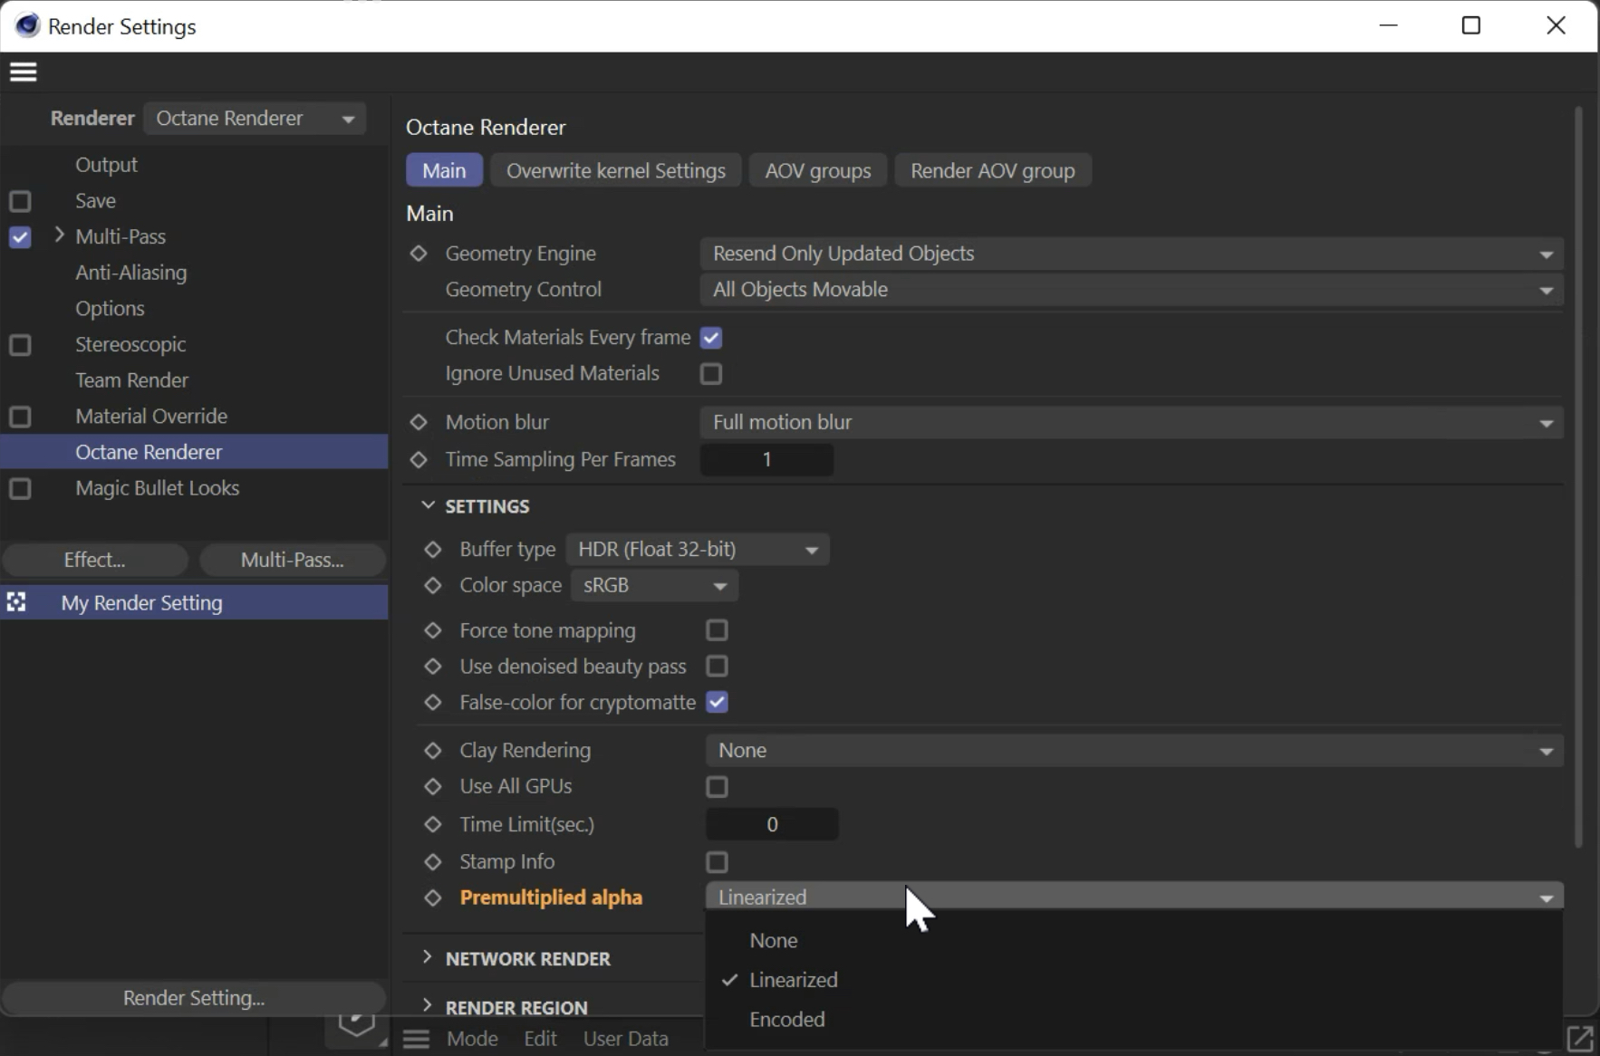Toggle keyframe diamond for Stamp Info
This screenshot has height=1056, width=1600.
(x=433, y=862)
